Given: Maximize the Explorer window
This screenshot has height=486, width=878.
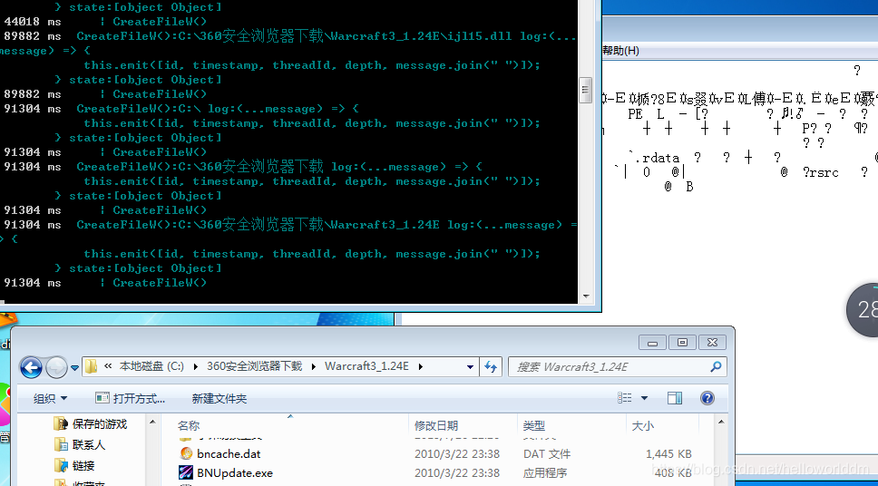Looking at the screenshot, I should pos(683,342).
